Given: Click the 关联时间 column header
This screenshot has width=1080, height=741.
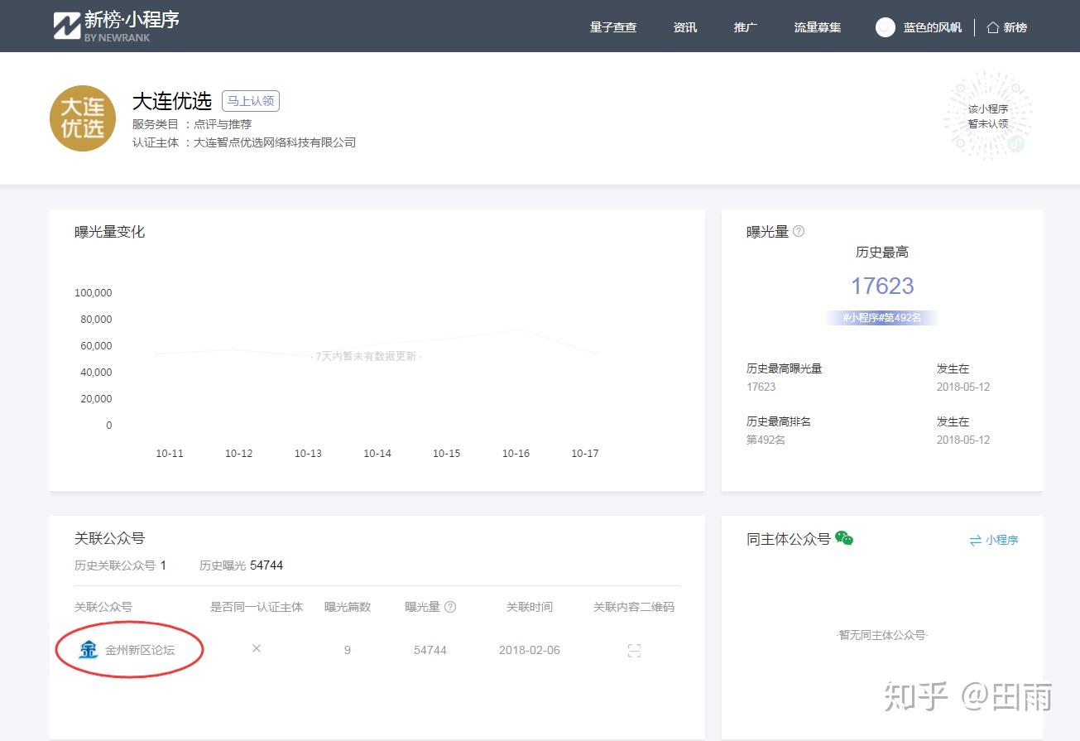Looking at the screenshot, I should (x=530, y=607).
